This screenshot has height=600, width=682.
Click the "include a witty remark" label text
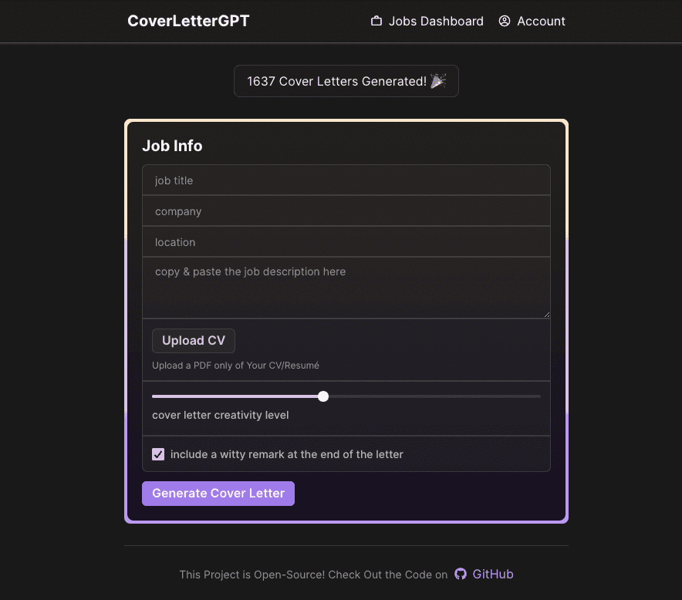coord(286,454)
